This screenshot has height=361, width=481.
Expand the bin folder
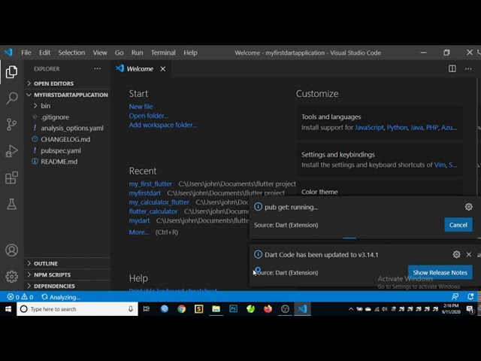(68, 106)
